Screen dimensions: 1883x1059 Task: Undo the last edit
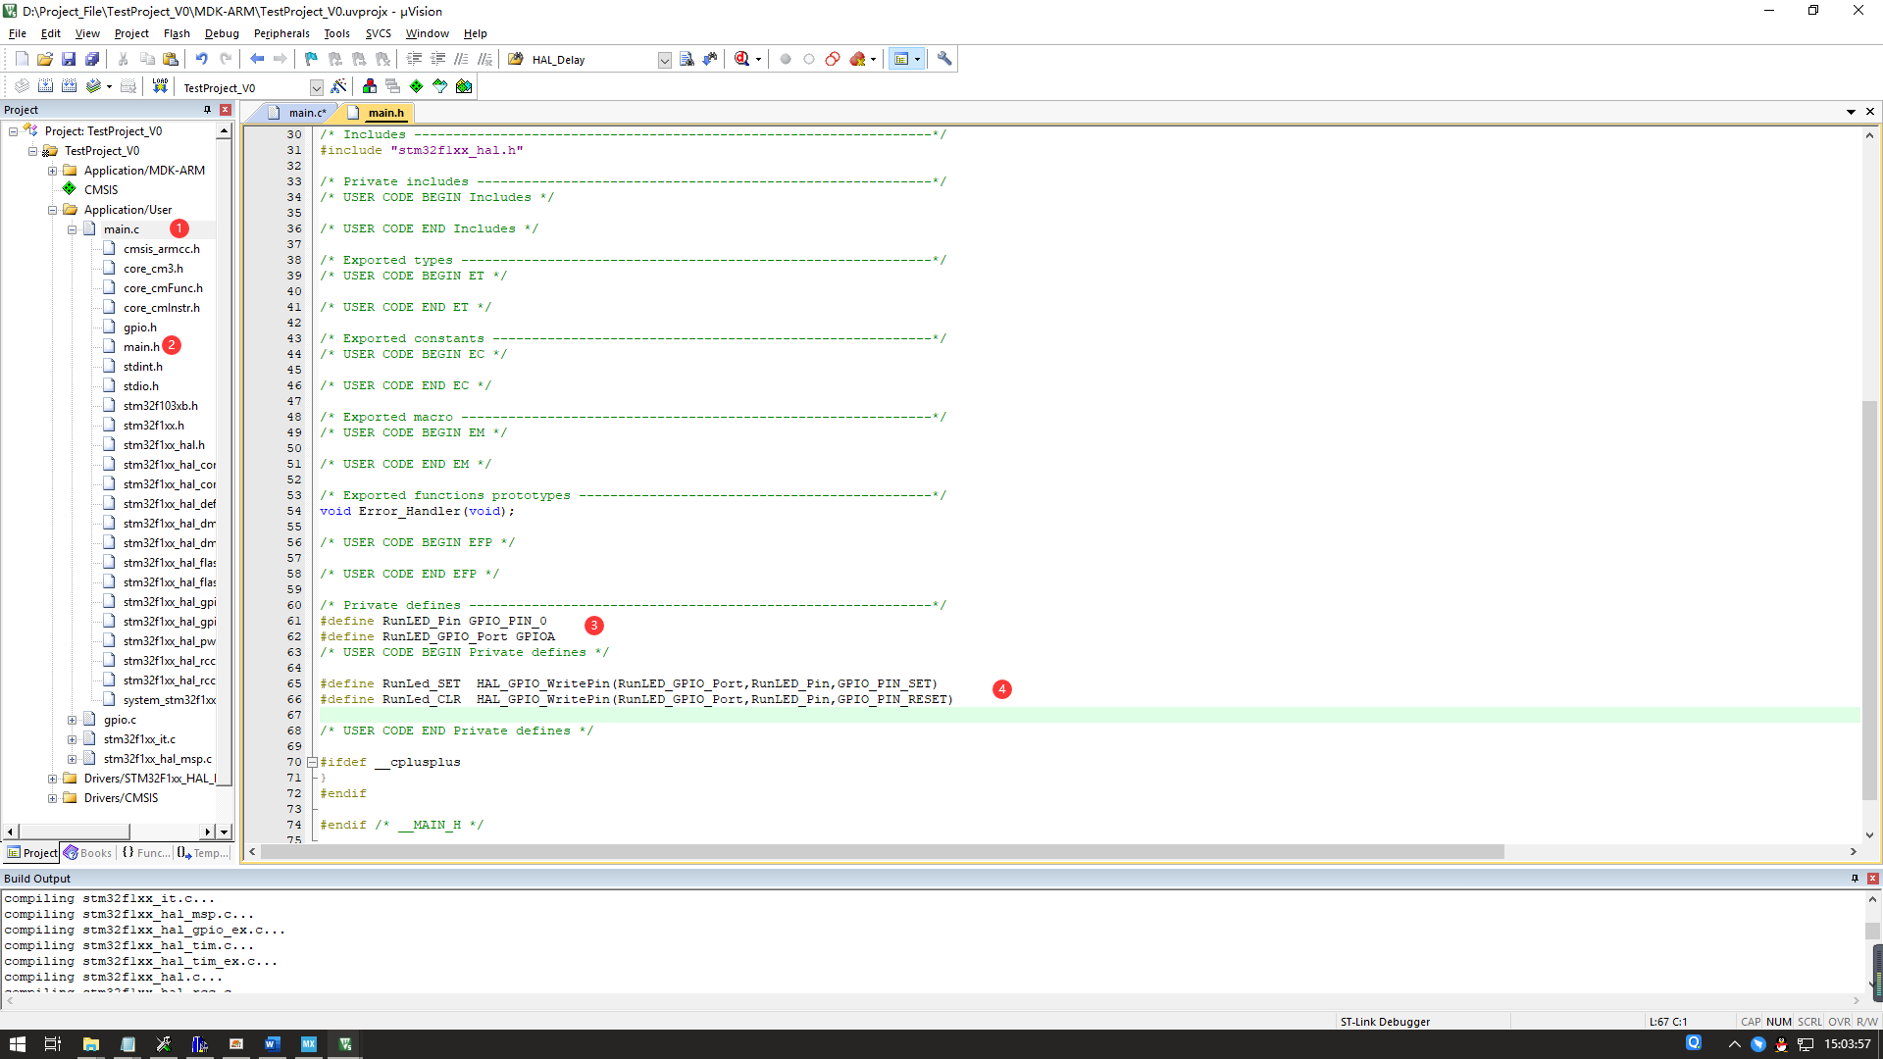coord(201,59)
